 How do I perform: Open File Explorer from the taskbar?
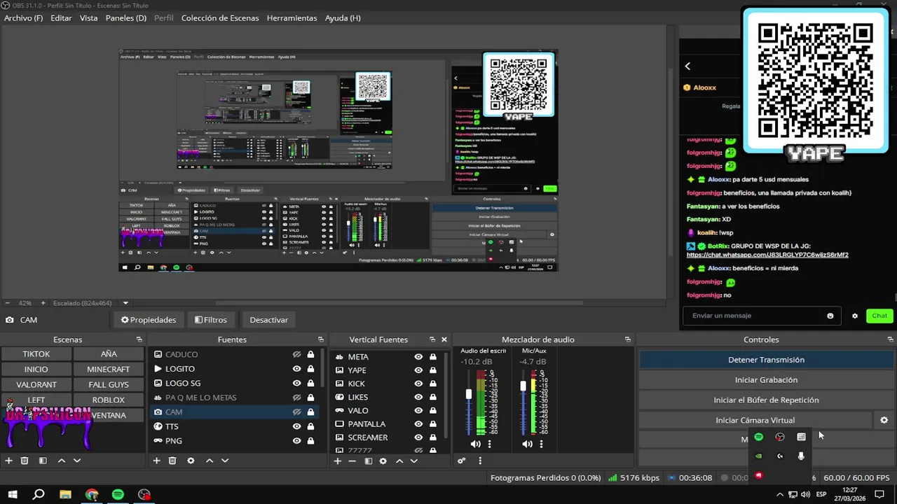click(x=65, y=494)
